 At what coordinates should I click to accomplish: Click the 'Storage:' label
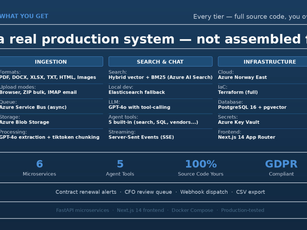pyautogui.click(x=10, y=117)
